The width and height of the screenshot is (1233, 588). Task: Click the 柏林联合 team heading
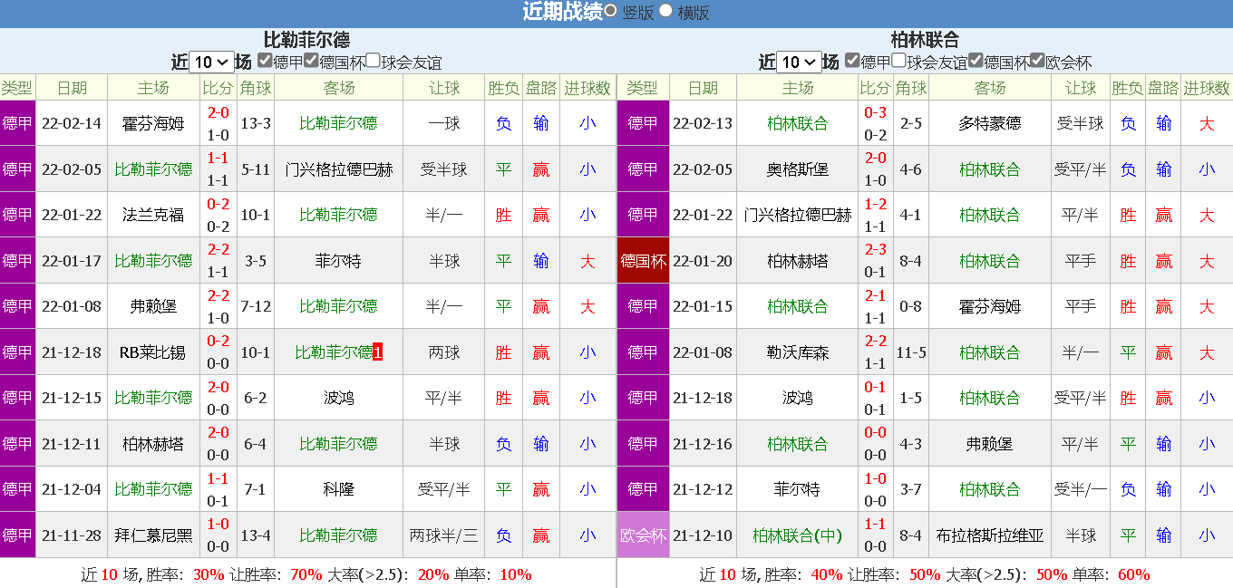coord(925,40)
